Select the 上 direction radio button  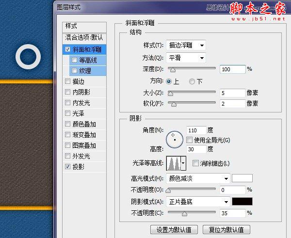(169, 81)
